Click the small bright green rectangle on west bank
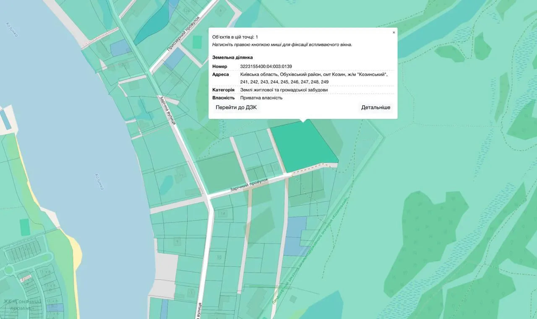537x319 pixels. (x=25, y=227)
